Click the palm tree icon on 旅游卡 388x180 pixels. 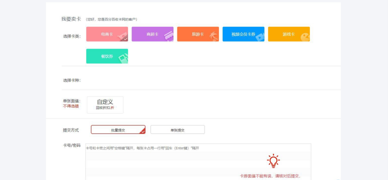click(214, 36)
